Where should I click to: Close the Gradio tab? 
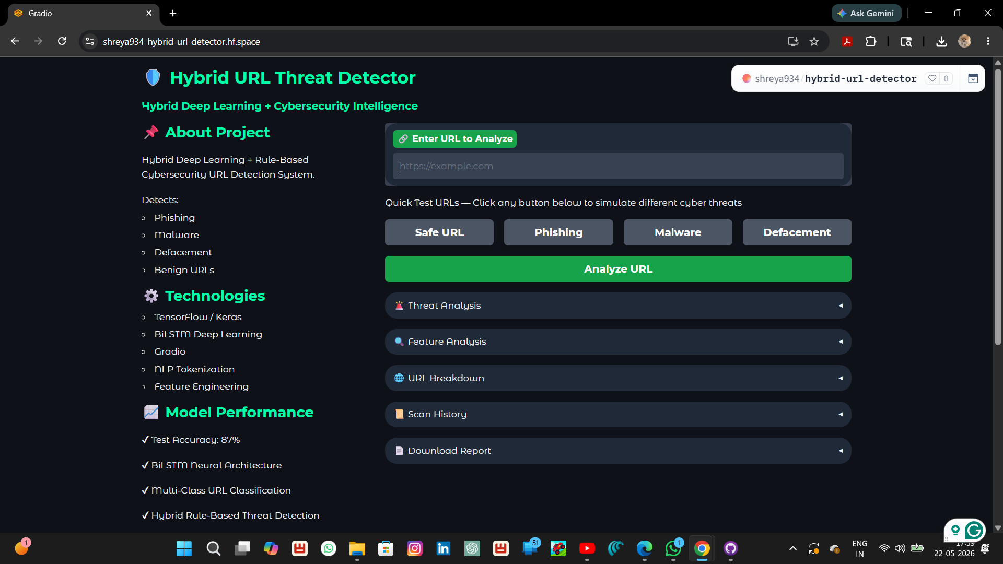[149, 13]
